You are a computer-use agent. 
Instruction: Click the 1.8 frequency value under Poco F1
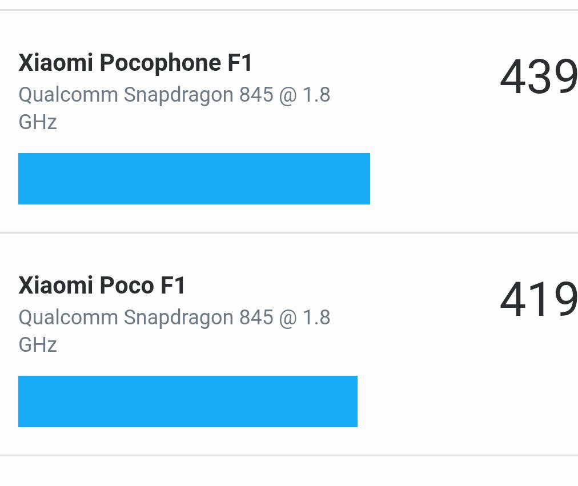tap(316, 318)
